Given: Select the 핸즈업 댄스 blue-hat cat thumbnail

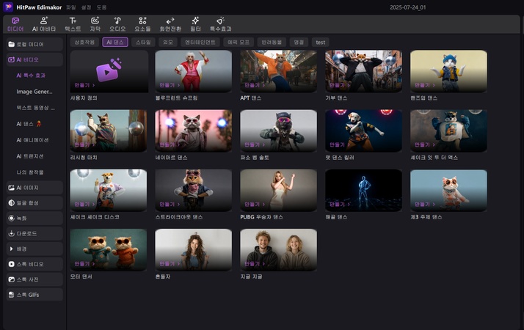Looking at the screenshot, I should 448,71.
